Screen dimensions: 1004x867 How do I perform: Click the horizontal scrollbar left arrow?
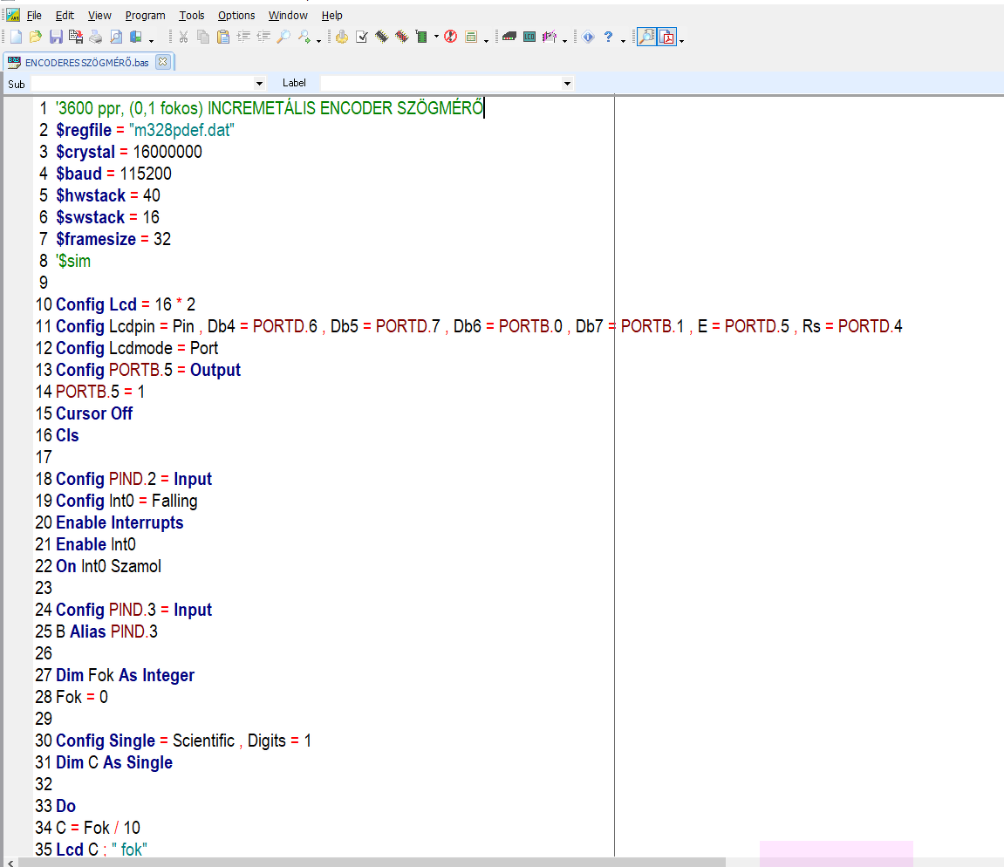10,863
